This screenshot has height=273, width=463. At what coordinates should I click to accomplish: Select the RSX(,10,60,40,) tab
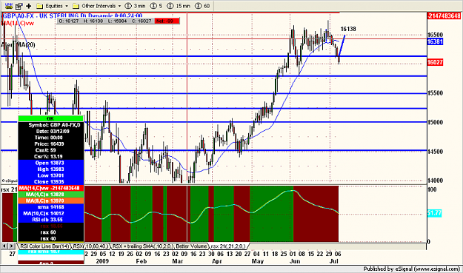click(x=90, y=246)
